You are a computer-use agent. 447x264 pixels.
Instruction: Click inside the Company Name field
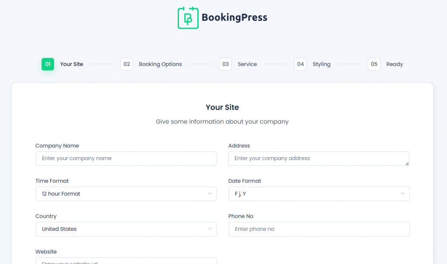pyautogui.click(x=126, y=158)
